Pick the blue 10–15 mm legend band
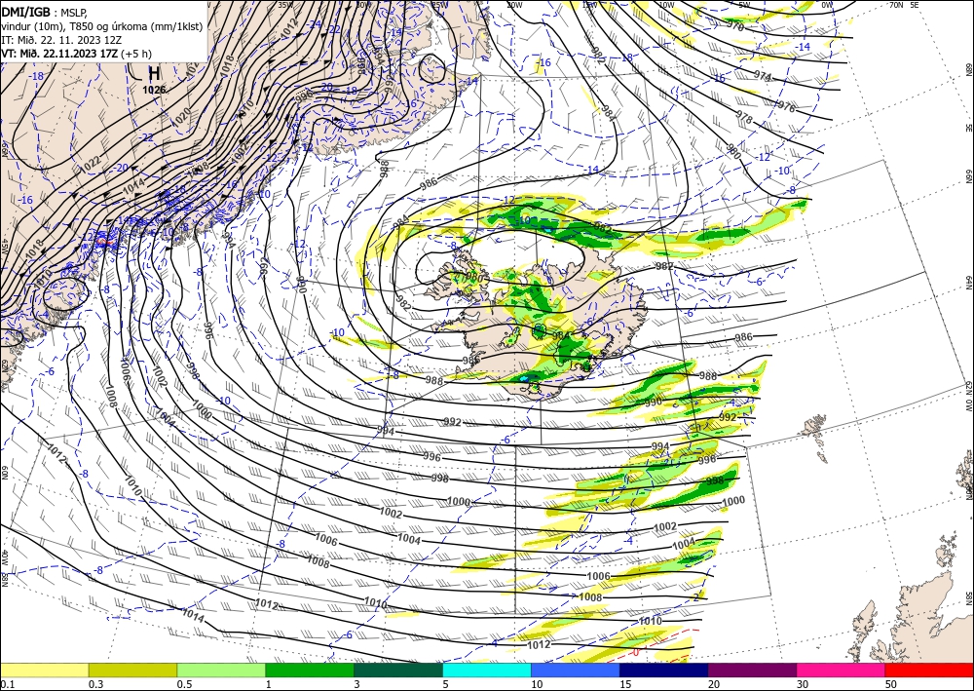Viewport: 974px width, 691px height. 576,670
